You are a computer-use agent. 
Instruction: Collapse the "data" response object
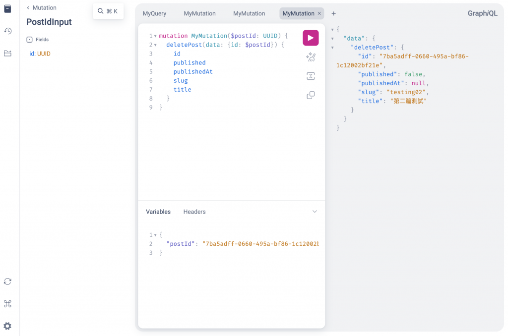(332, 39)
